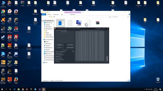Select The Forest desktop icon
The width and height of the screenshot is (163, 91).
coord(10,72)
